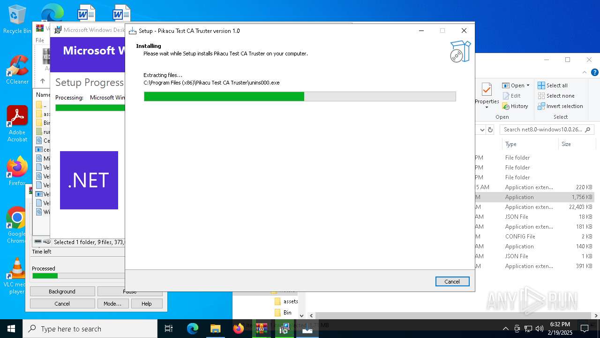Sort by the Type column header
The height and width of the screenshot is (338, 600).
[530, 144]
